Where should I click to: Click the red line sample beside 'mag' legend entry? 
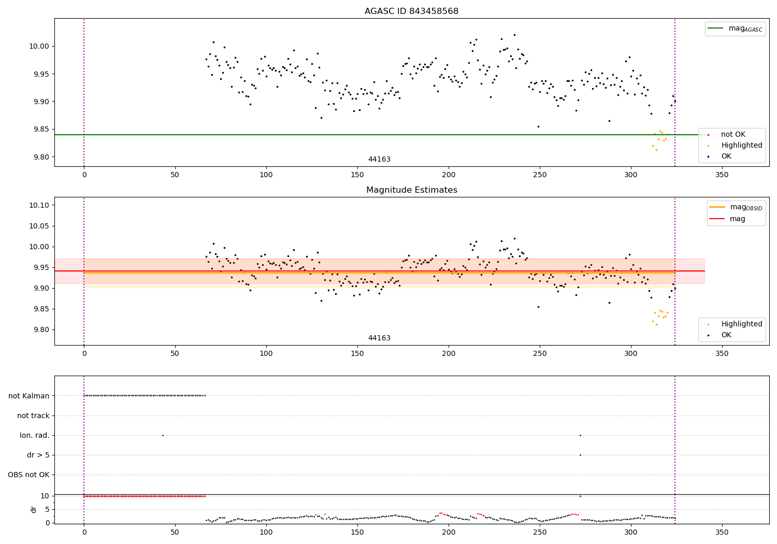pyautogui.click(x=717, y=219)
